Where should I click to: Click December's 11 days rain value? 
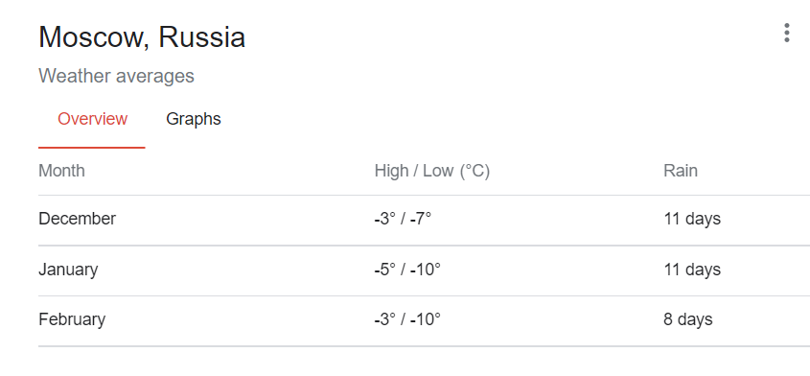692,219
